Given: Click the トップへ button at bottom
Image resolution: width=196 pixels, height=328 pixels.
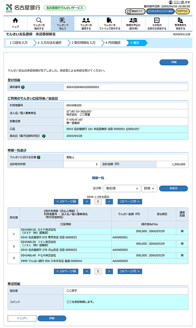Looking at the screenshot, I should pos(22,318).
